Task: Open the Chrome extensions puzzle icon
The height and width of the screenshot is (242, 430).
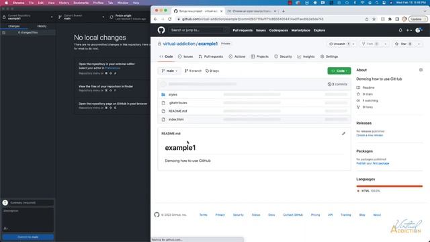Action: pos(390,19)
